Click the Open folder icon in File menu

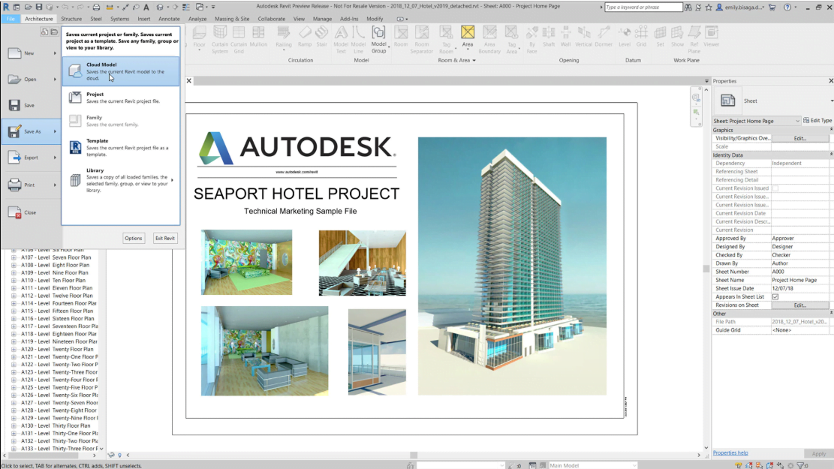[15, 80]
